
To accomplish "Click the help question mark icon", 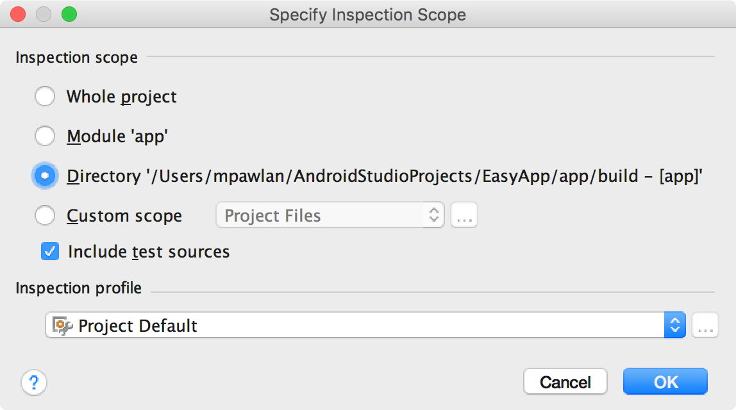I will click(x=34, y=382).
